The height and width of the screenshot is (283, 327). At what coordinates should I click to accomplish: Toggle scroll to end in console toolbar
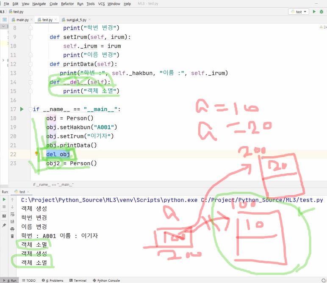tap(12, 221)
